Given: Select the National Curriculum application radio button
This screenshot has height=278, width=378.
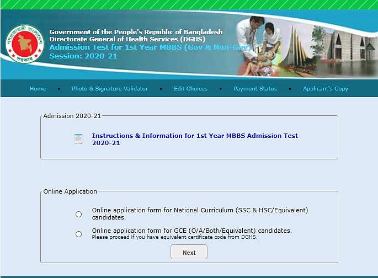Looking at the screenshot, I should (78, 214).
